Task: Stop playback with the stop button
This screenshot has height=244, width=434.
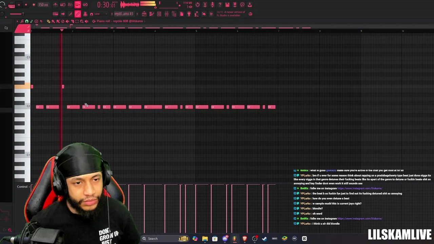Action: point(26,5)
